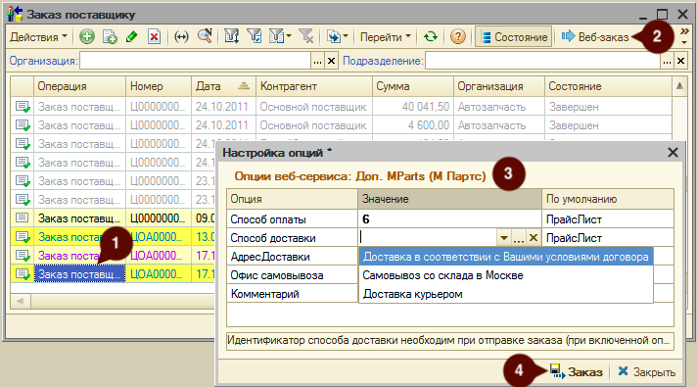Click the Значение column header

(x=449, y=199)
